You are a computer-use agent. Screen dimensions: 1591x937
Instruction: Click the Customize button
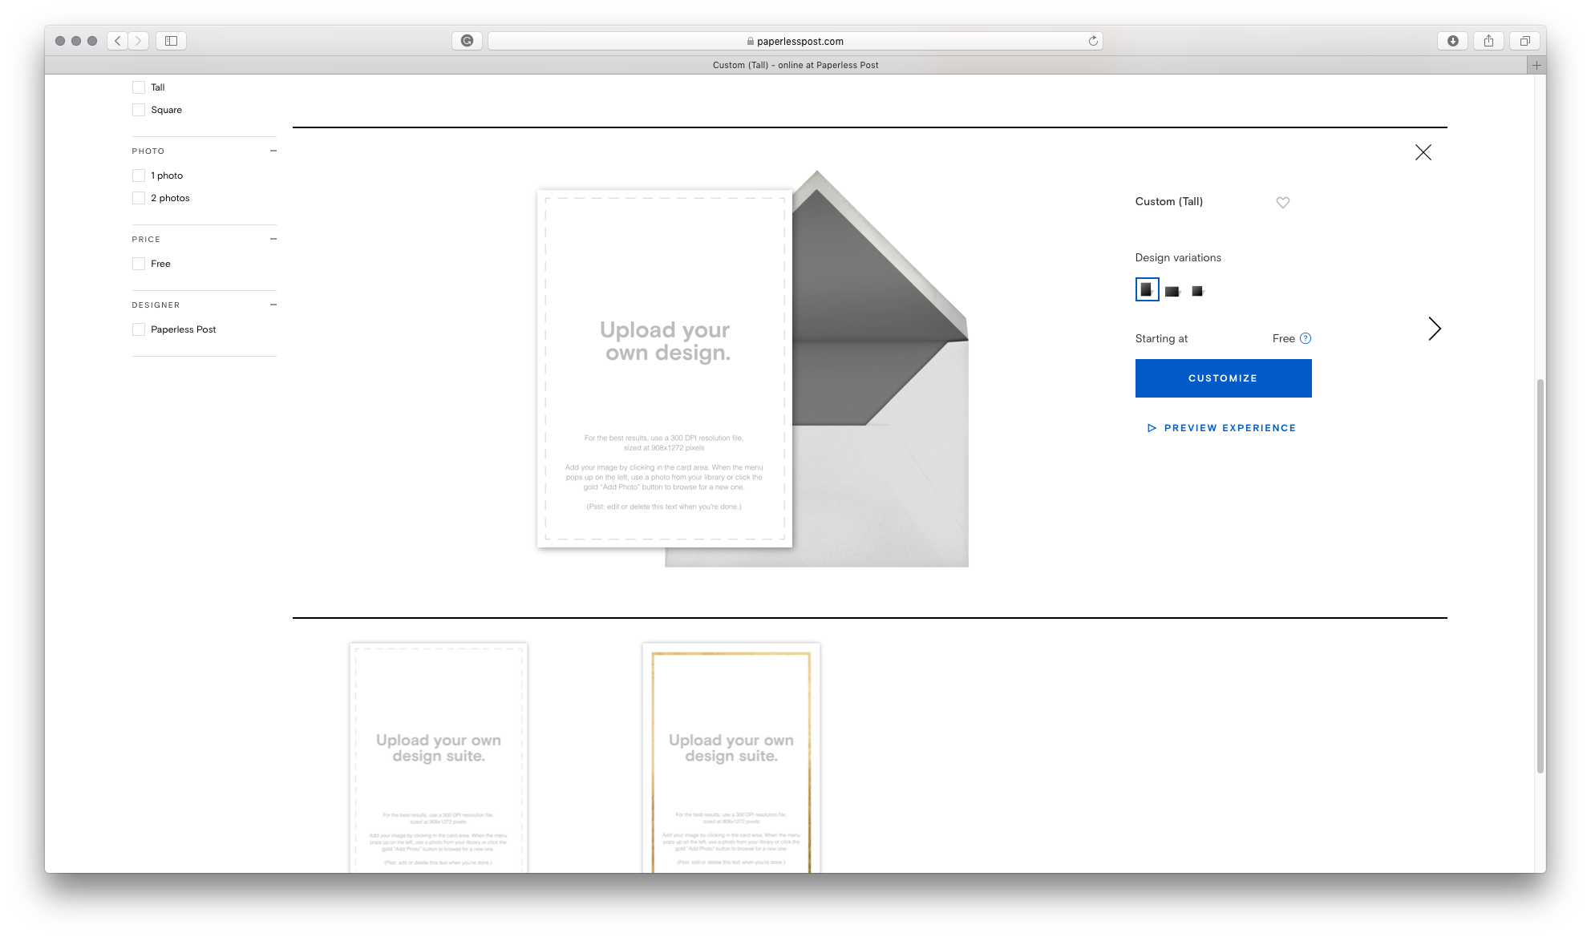(1223, 378)
